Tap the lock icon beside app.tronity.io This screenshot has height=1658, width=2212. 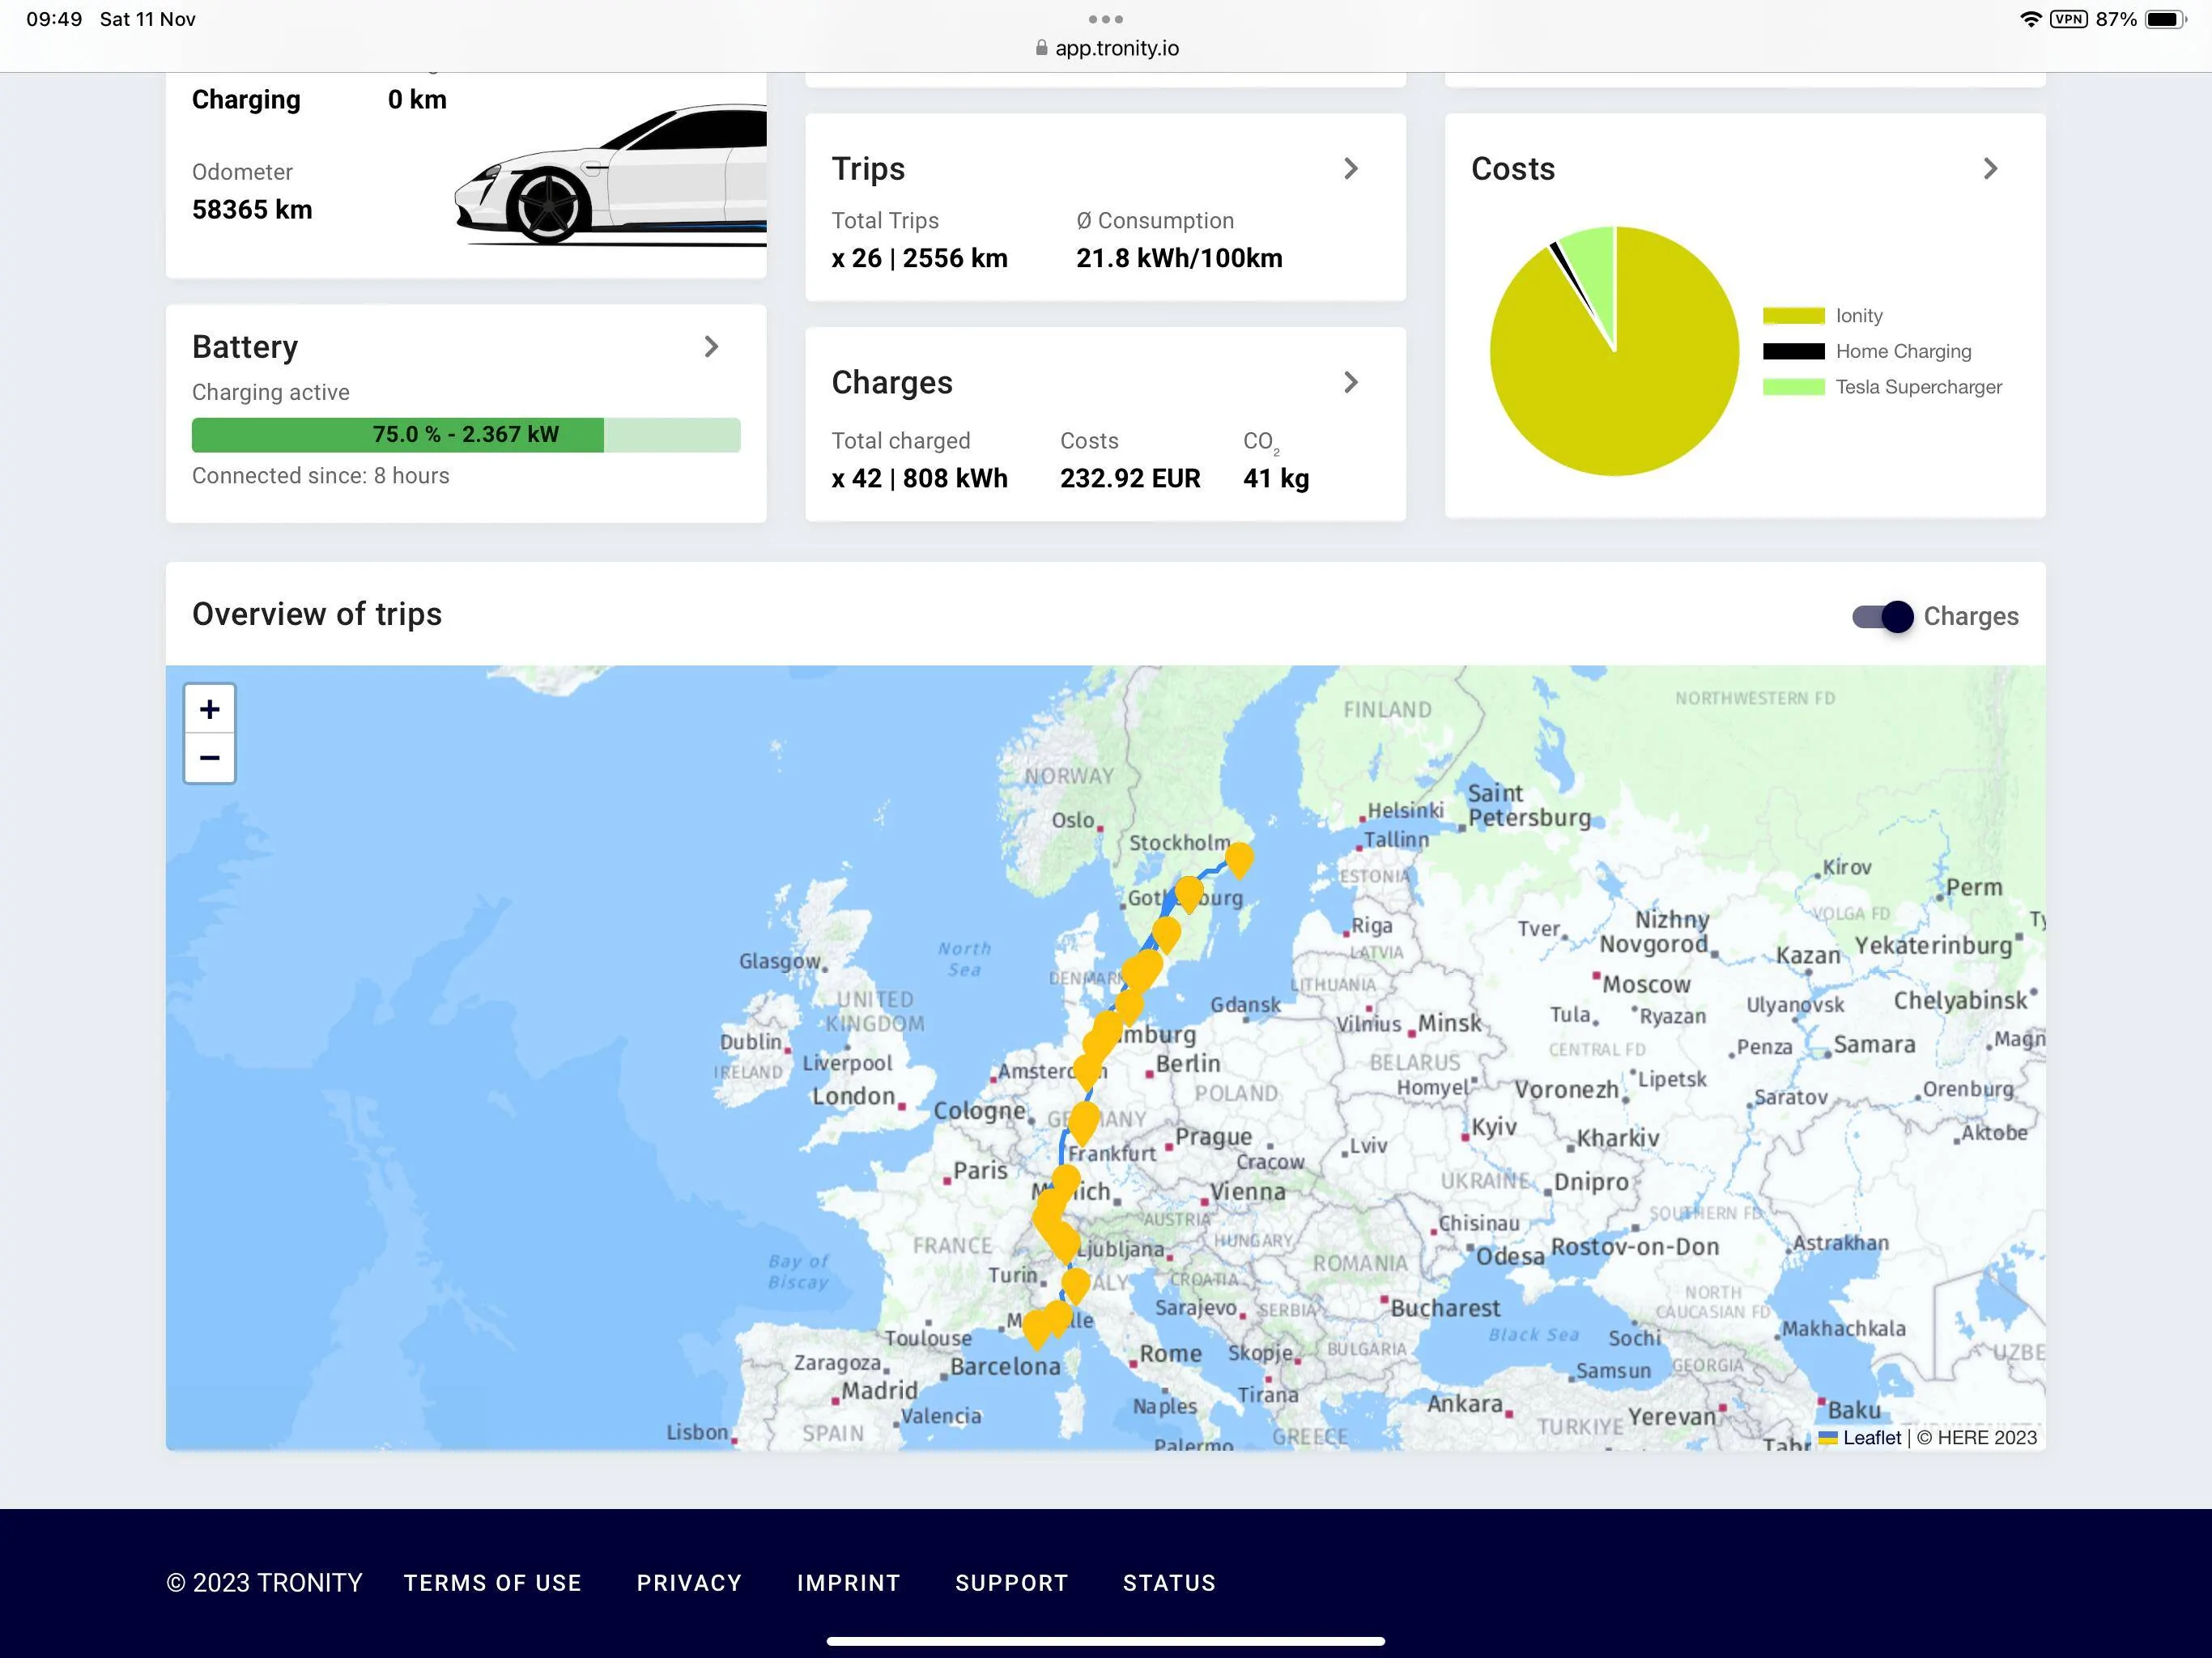pos(1041,48)
